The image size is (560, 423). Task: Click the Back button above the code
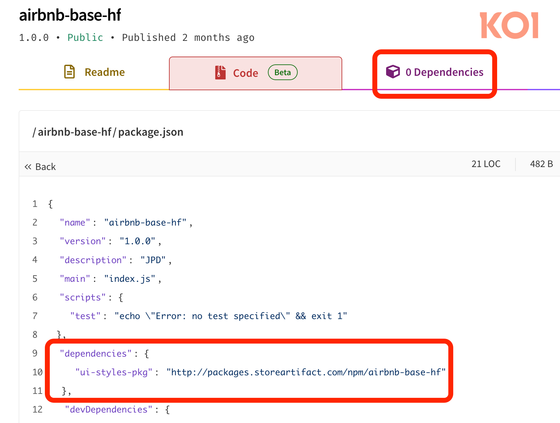point(40,166)
